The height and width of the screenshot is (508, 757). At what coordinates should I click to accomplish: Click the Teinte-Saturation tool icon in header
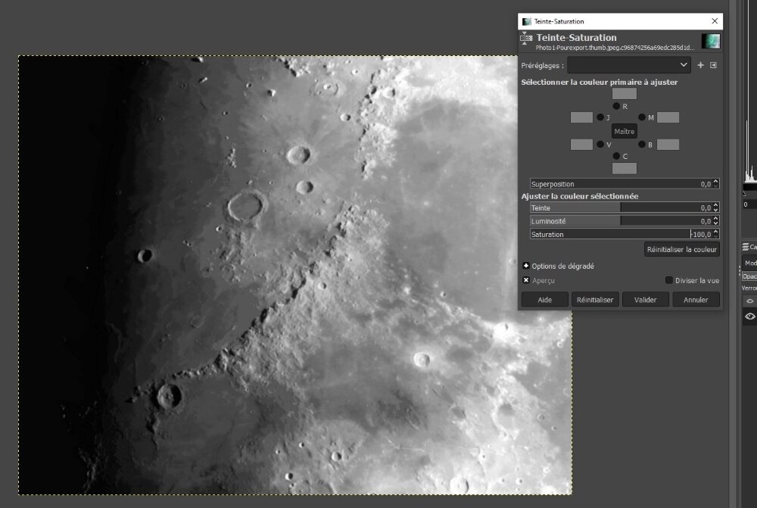click(x=526, y=39)
